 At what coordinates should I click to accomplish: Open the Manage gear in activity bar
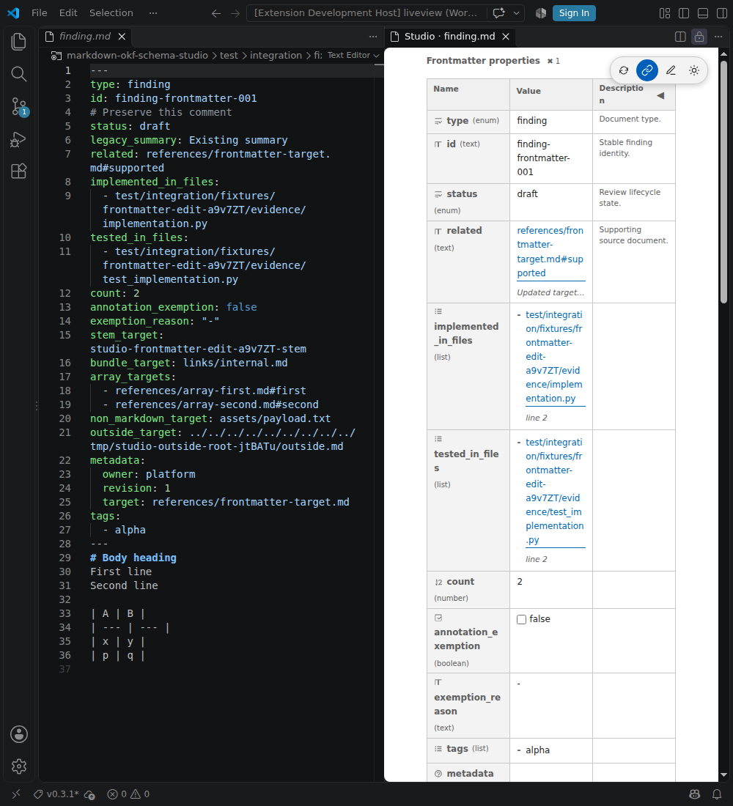pyautogui.click(x=19, y=766)
